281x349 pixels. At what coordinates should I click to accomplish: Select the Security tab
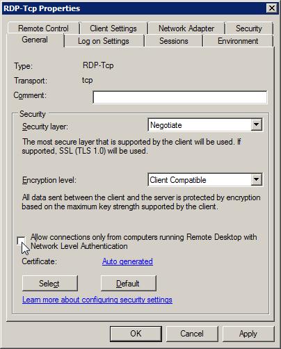click(x=249, y=29)
